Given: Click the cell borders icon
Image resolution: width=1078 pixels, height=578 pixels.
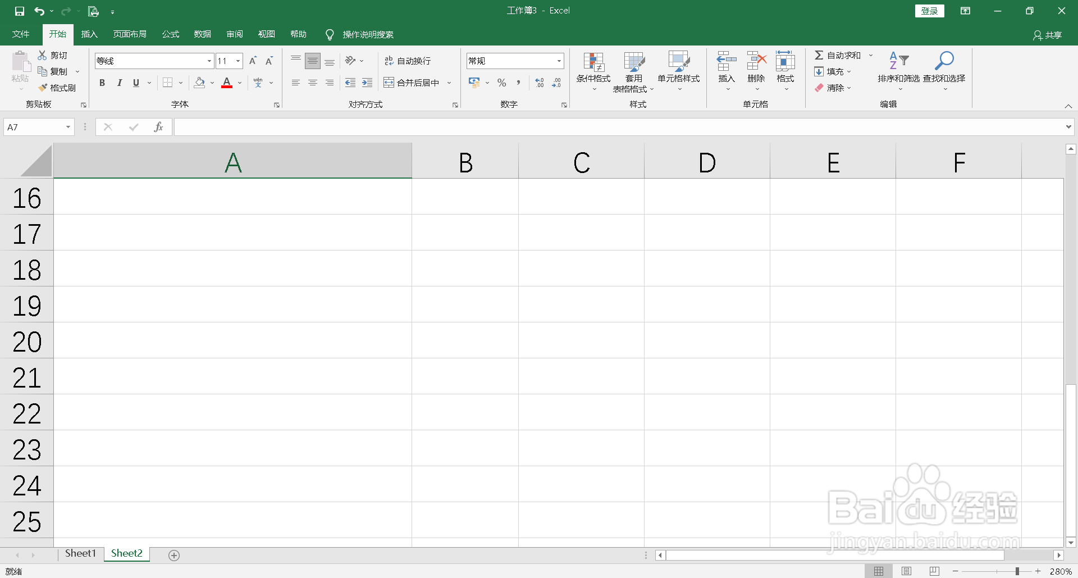Looking at the screenshot, I should click(x=167, y=83).
